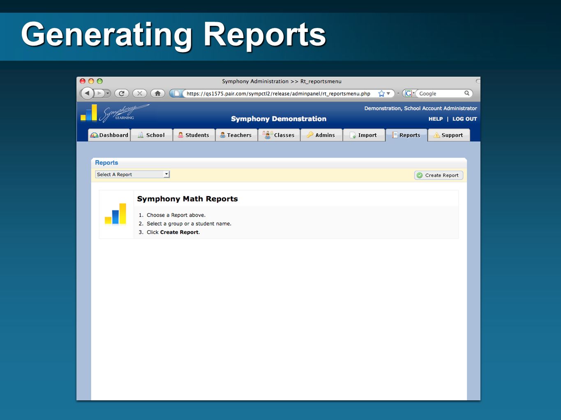Image resolution: width=561 pixels, height=420 pixels.
Task: Open the School tab
Action: (152, 135)
